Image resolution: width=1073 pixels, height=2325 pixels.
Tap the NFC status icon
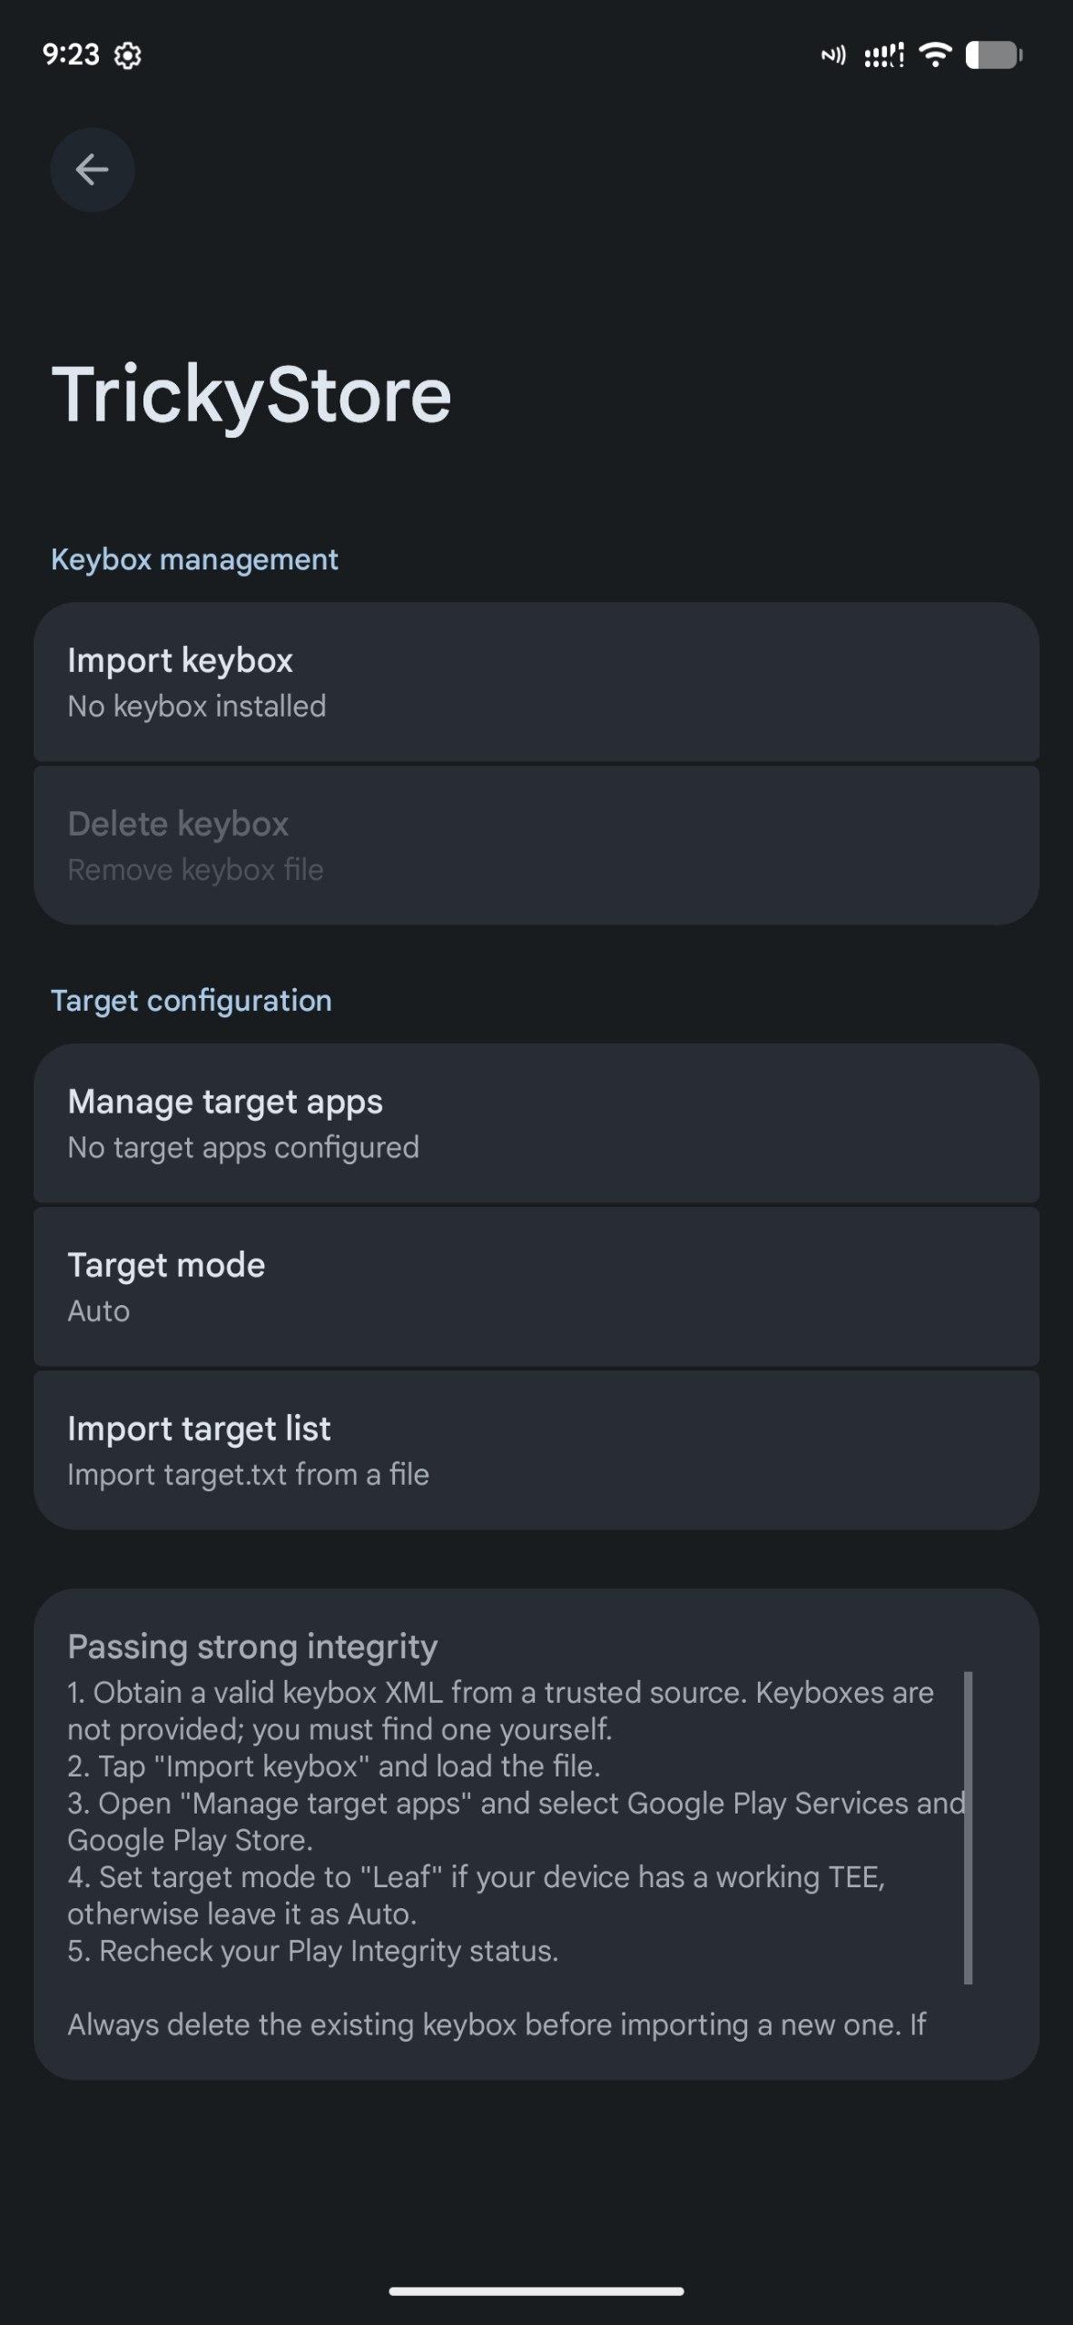coord(832,56)
